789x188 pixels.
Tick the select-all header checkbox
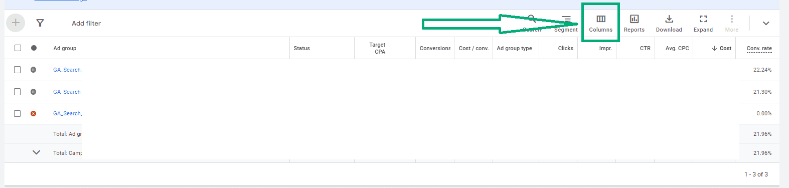[x=18, y=48]
